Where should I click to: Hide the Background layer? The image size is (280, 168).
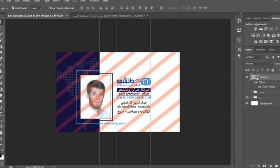(247, 103)
